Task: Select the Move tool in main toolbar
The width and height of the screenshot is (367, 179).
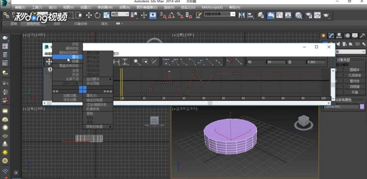Action: (89, 15)
